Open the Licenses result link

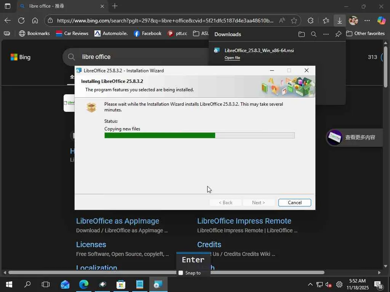pyautogui.click(x=91, y=244)
